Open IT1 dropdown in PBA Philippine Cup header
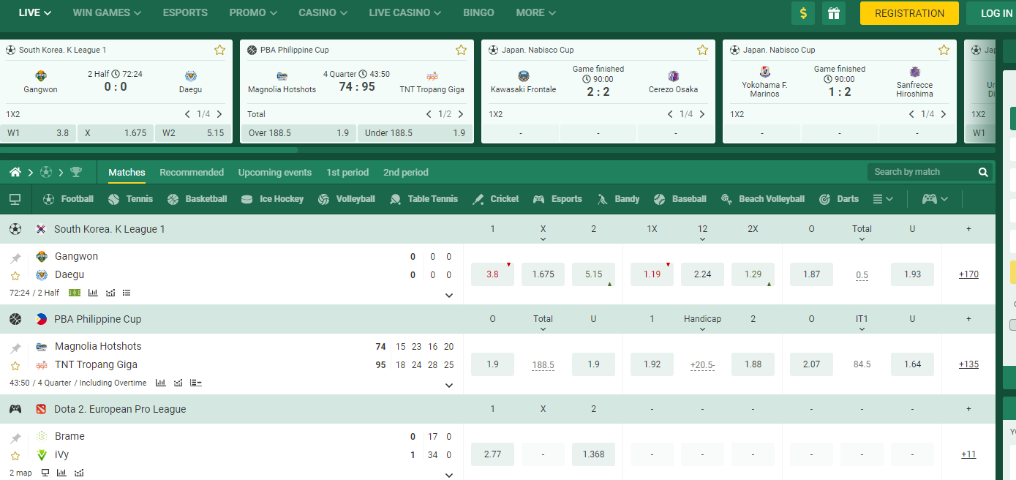This screenshot has width=1016, height=480. click(862, 323)
